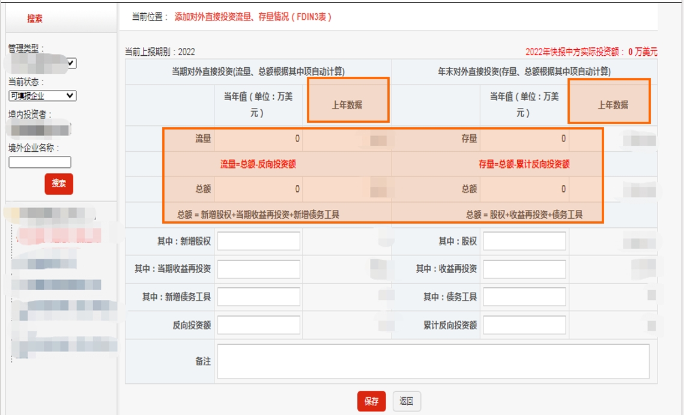The height and width of the screenshot is (415, 684).
Task: Select the year-end 其中：债务工具 input box
Action: point(524,297)
